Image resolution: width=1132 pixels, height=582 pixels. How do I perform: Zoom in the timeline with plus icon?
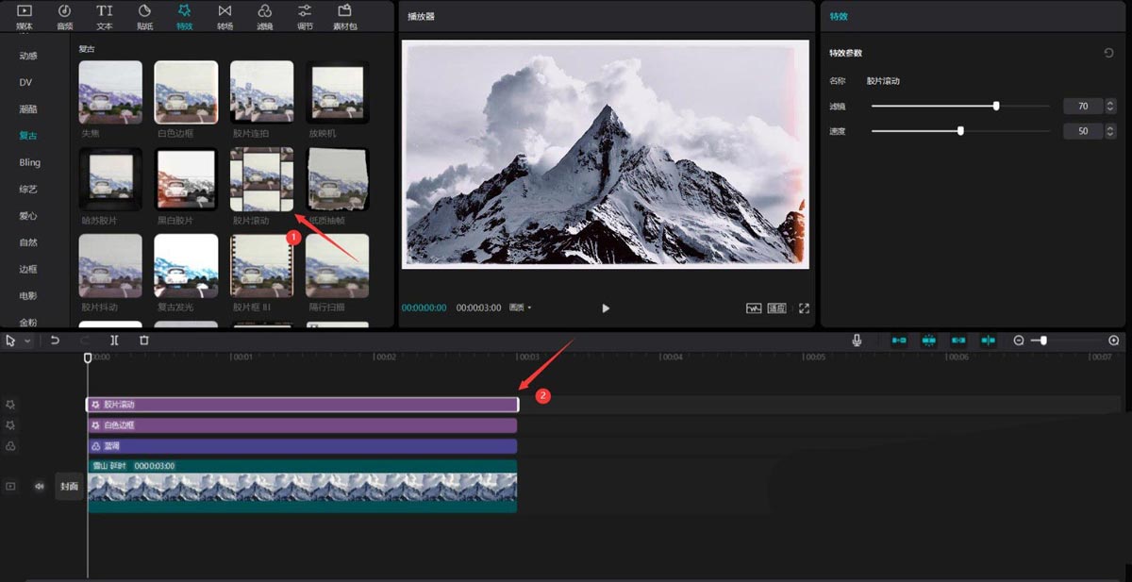pos(1113,341)
